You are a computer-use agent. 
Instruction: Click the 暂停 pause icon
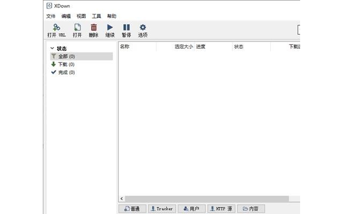point(126,27)
